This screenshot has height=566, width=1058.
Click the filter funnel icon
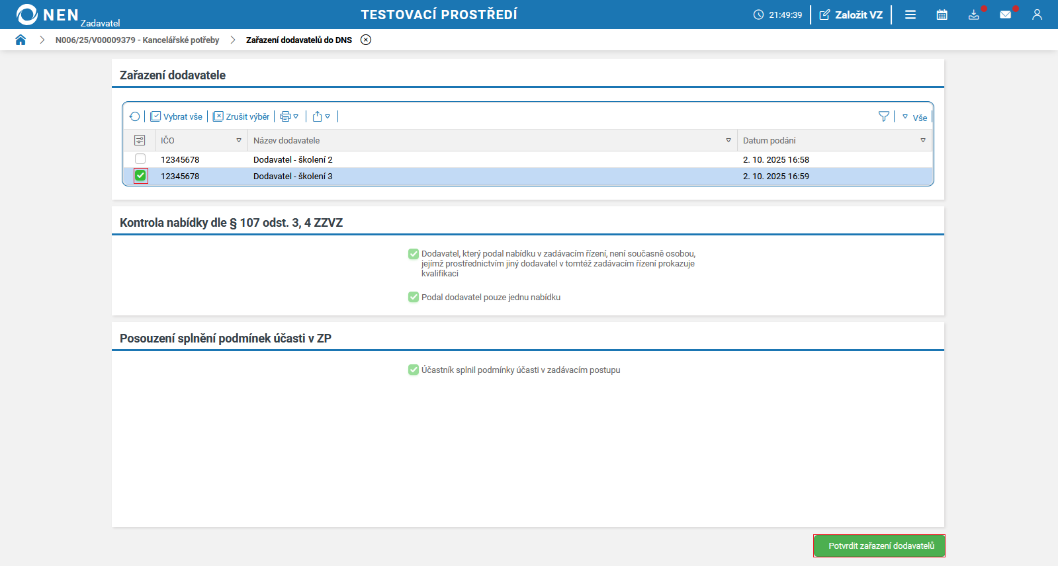pos(883,116)
